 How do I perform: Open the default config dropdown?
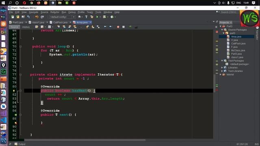point(62,17)
